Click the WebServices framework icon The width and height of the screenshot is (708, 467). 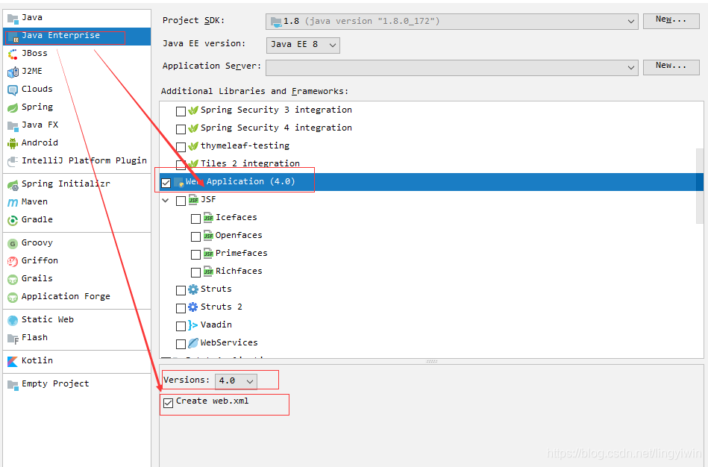192,343
